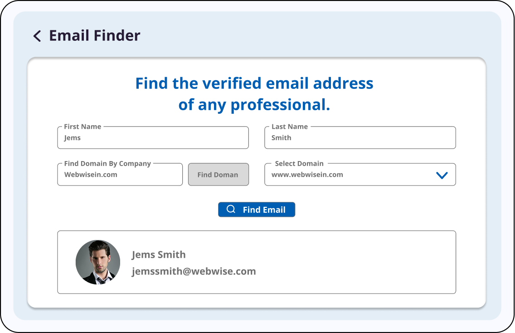Image resolution: width=515 pixels, height=333 pixels.
Task: Click the Find Domain By Company label
Action: pyautogui.click(x=107, y=163)
